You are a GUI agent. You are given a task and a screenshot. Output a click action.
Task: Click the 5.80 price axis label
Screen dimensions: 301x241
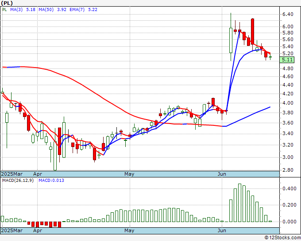[x=288, y=33]
